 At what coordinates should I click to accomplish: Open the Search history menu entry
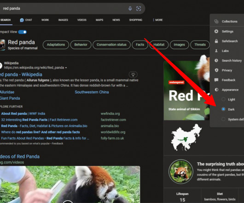click(x=227, y=61)
